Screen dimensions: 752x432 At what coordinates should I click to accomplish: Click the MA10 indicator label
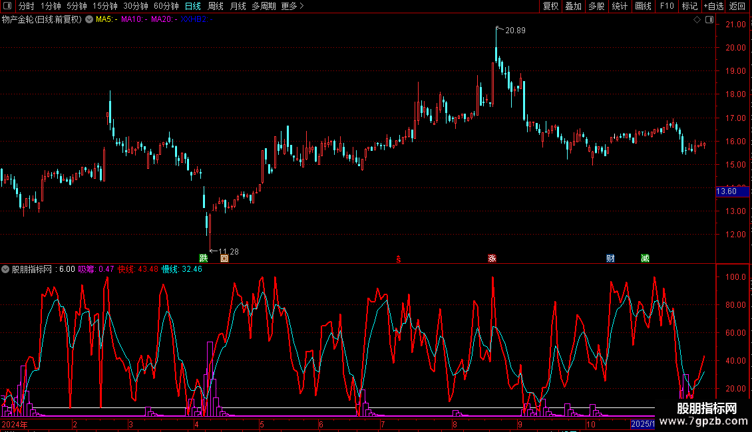[134, 19]
